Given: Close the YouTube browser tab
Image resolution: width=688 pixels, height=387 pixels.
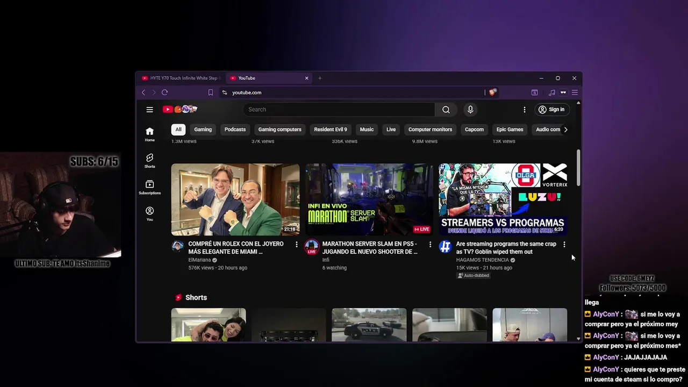Looking at the screenshot, I should [307, 78].
